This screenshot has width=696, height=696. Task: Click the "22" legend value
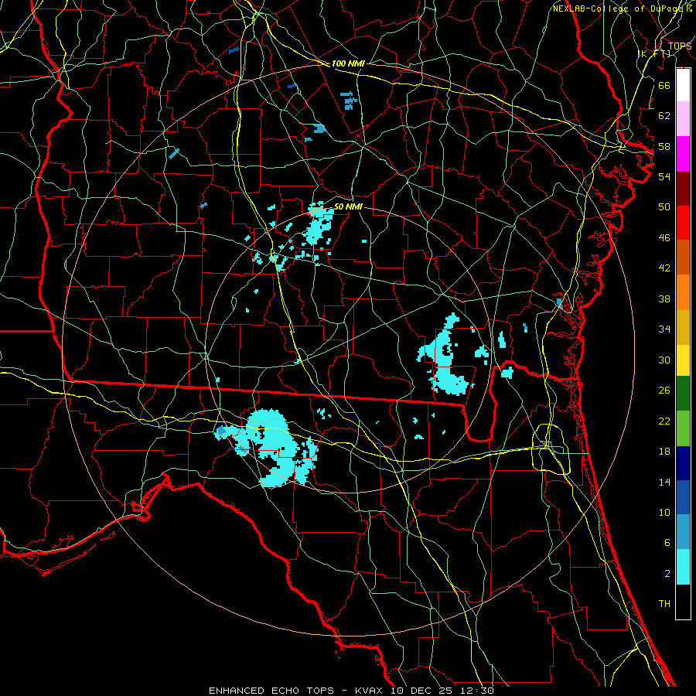point(664,421)
